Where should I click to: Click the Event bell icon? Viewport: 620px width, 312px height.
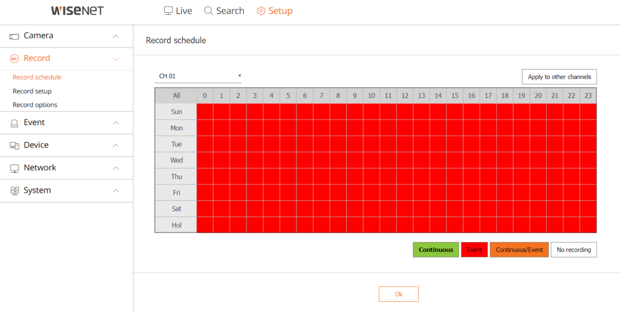pyautogui.click(x=14, y=123)
